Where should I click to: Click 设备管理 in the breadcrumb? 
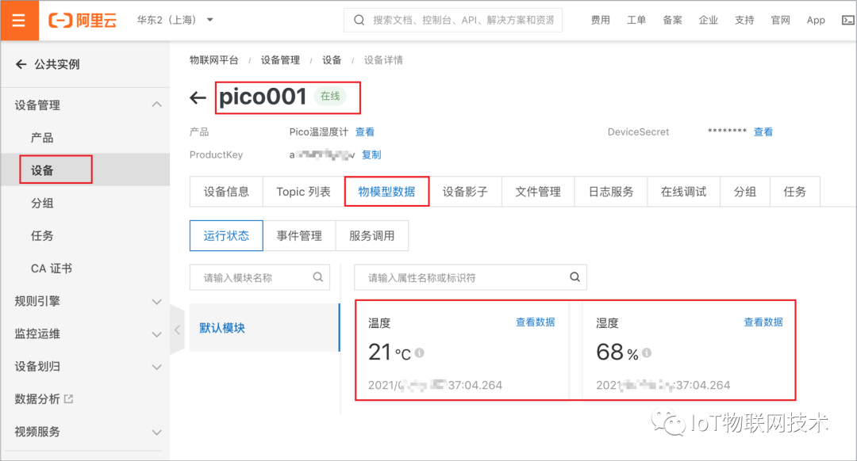pos(280,60)
